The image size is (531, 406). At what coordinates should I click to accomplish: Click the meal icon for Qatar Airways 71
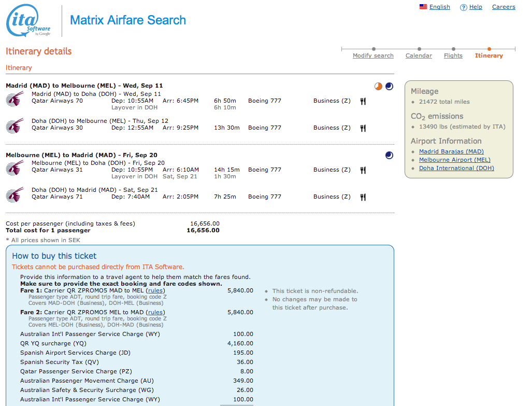[363, 197]
